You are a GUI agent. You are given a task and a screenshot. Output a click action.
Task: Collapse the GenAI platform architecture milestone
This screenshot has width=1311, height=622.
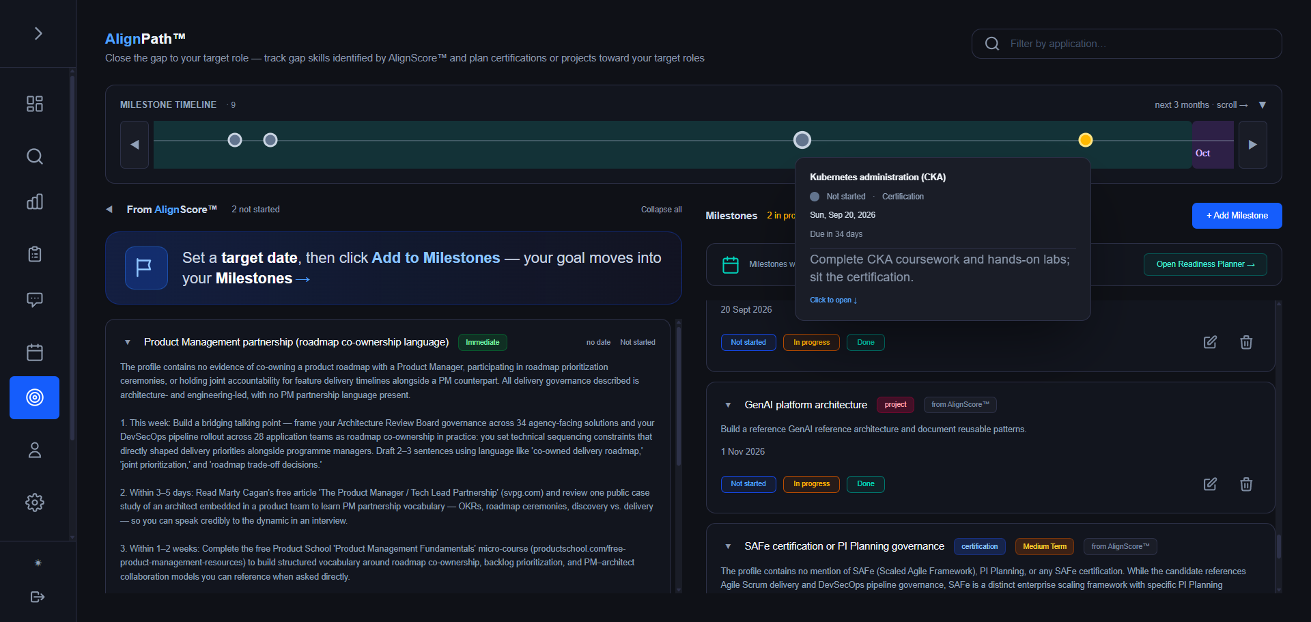[728, 405]
